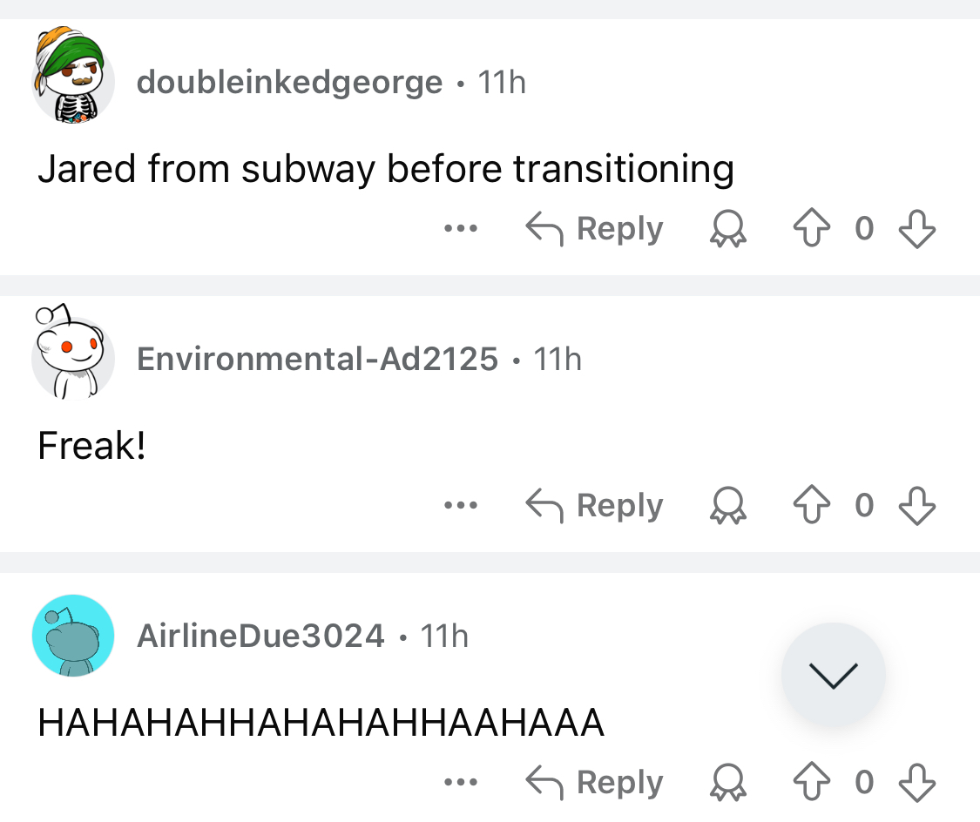
Task: Upvote doubleinkedgeorge's comment
Action: 812,229
